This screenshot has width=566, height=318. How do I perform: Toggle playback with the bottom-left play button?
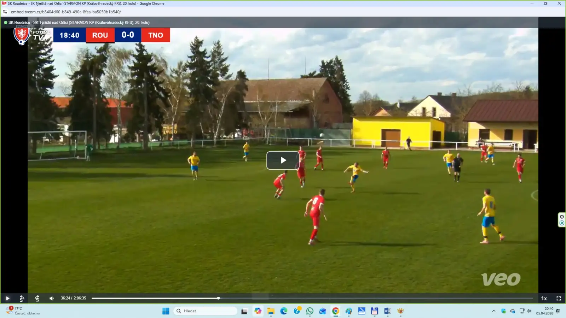point(7,299)
